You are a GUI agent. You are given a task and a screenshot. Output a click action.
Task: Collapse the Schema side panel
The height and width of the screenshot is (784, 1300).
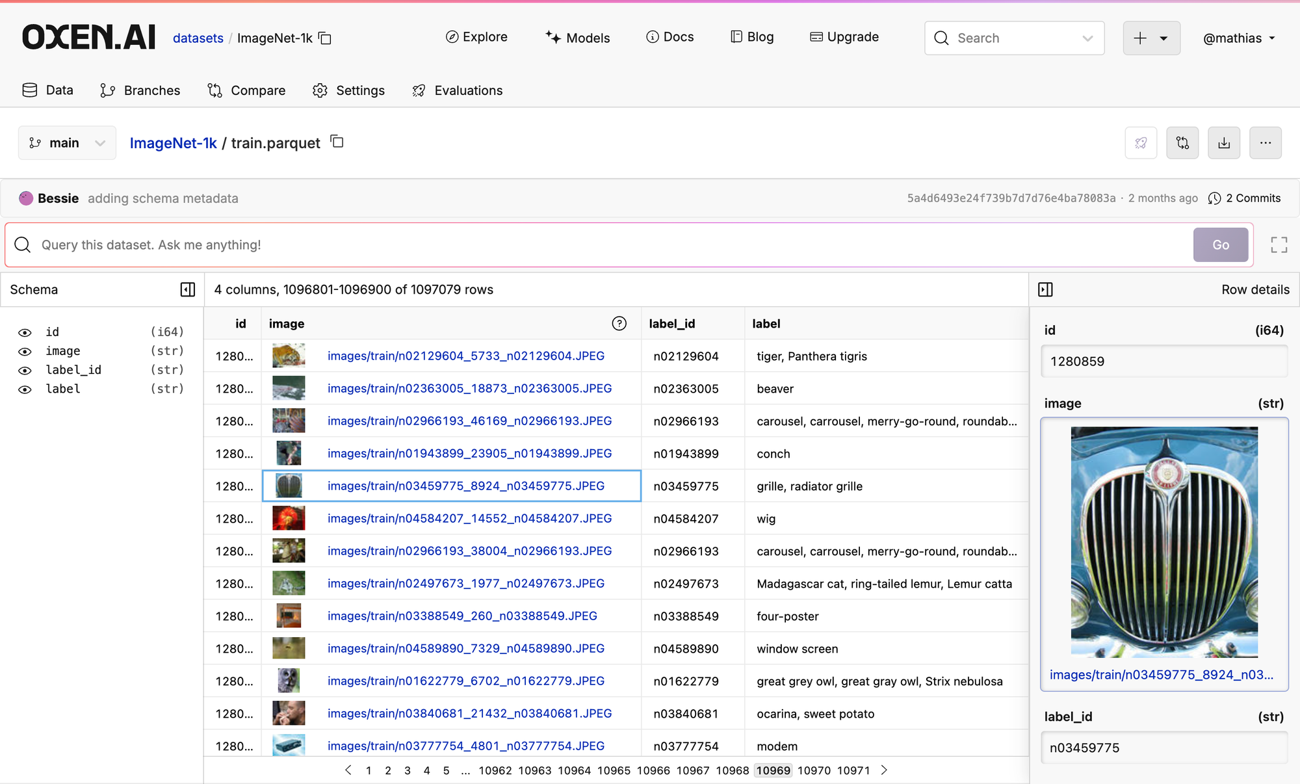188,289
